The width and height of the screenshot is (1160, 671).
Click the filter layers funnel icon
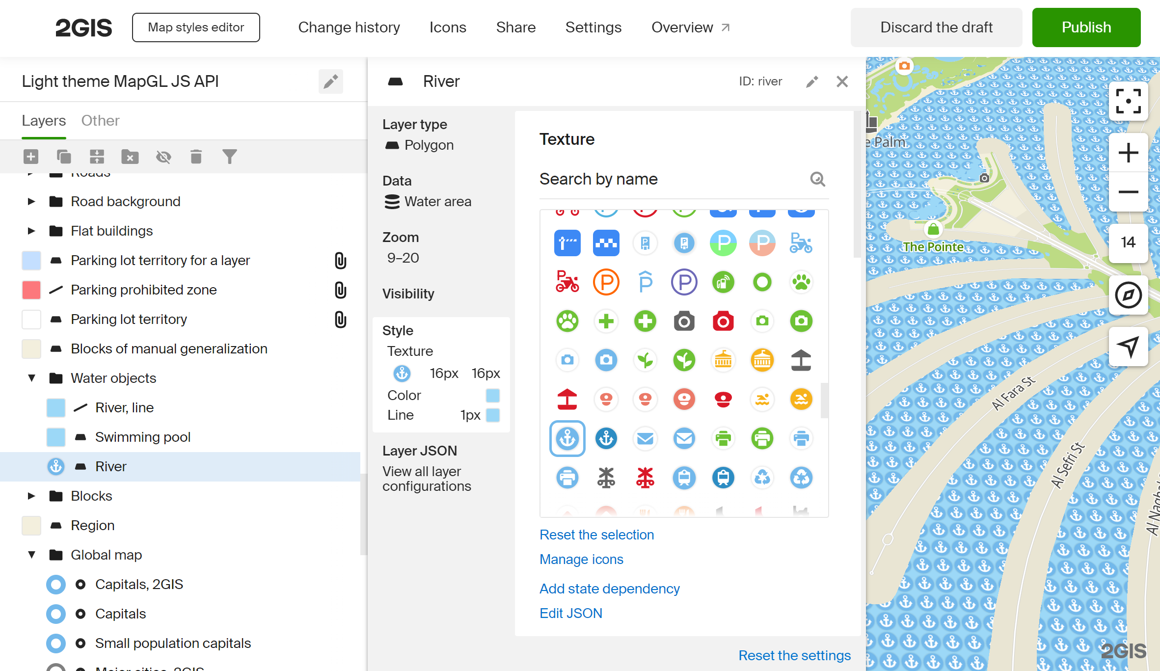[229, 157]
